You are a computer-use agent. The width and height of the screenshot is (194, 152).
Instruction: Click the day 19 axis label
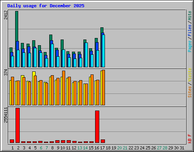point(114,148)
